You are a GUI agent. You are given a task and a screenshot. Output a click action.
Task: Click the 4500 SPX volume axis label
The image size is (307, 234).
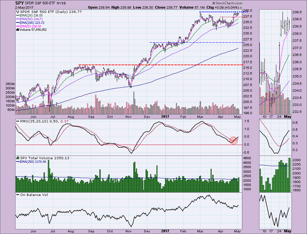[x=247, y=158]
